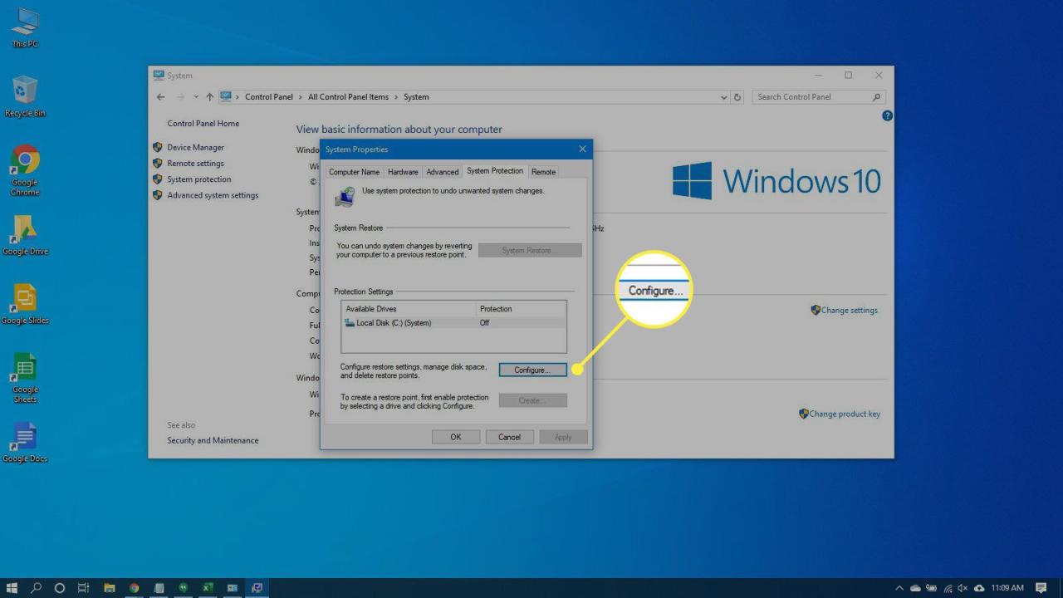
Task: Click the Configure... button in System Properties
Action: [532, 370]
